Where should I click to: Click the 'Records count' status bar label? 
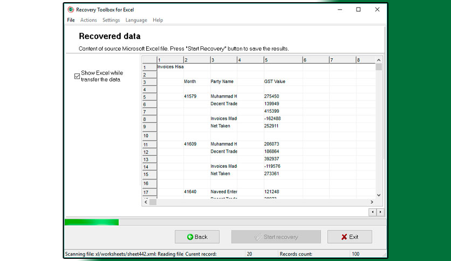(296, 254)
